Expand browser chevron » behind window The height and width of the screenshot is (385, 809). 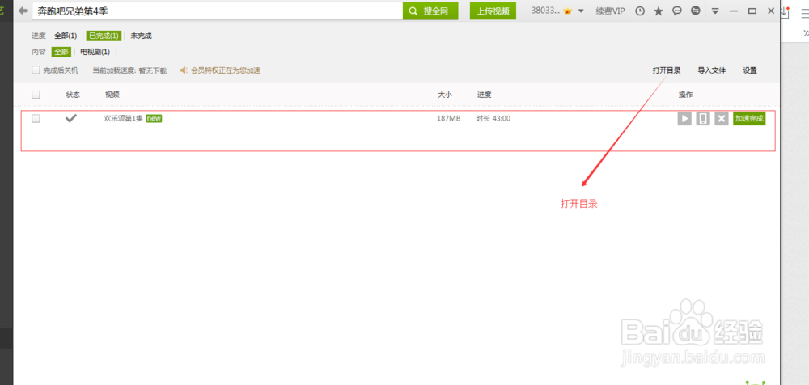point(806,33)
